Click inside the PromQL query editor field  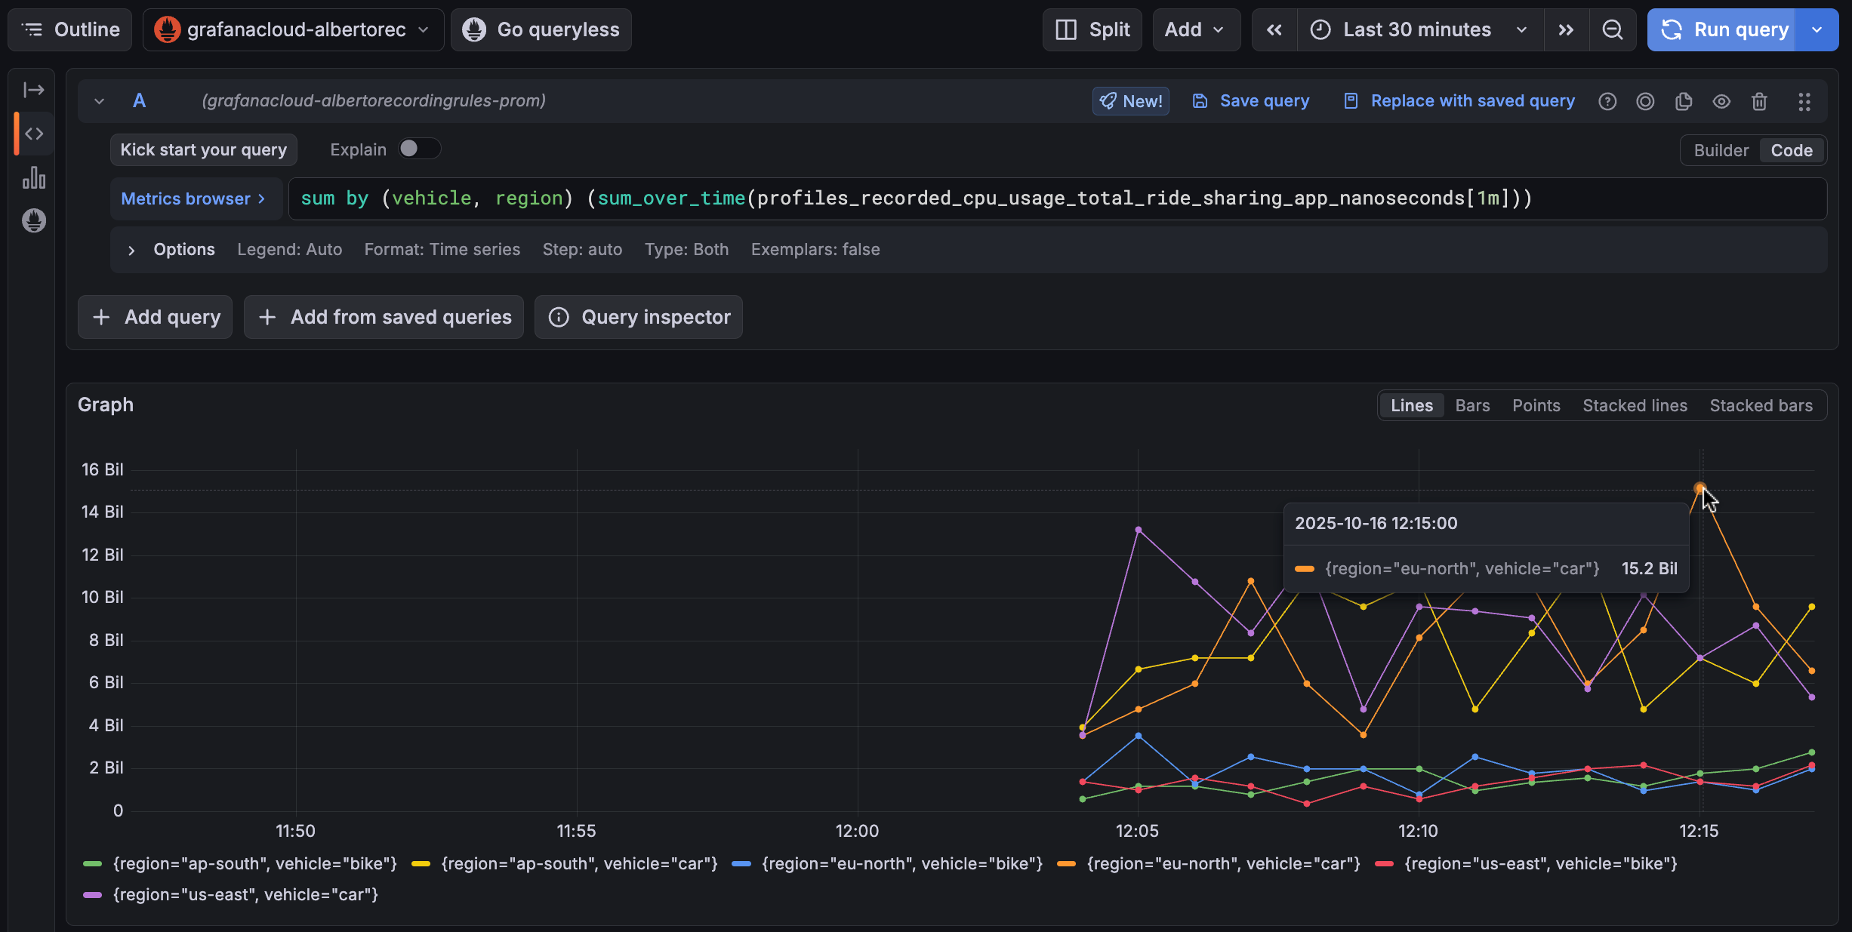pyautogui.click(x=1057, y=198)
